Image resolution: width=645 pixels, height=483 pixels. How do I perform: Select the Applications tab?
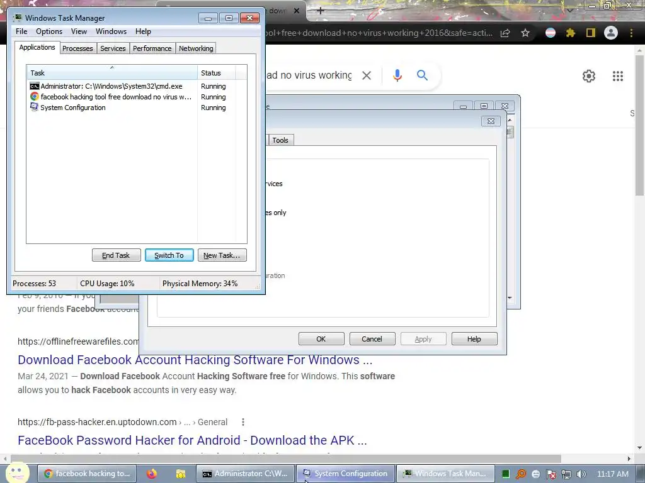click(37, 47)
